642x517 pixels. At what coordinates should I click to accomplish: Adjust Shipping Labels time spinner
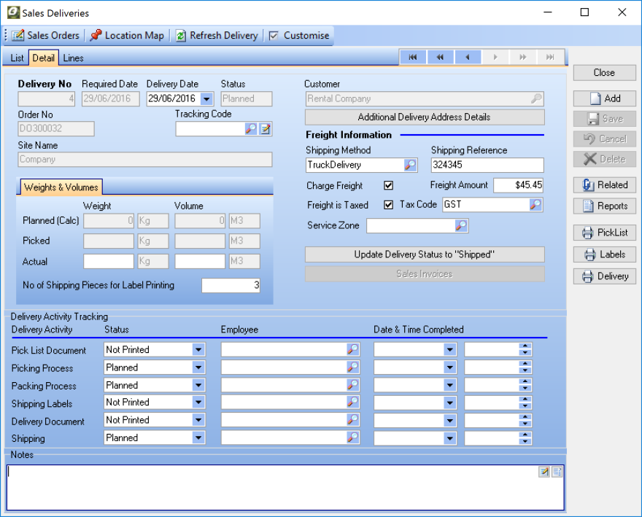525,403
